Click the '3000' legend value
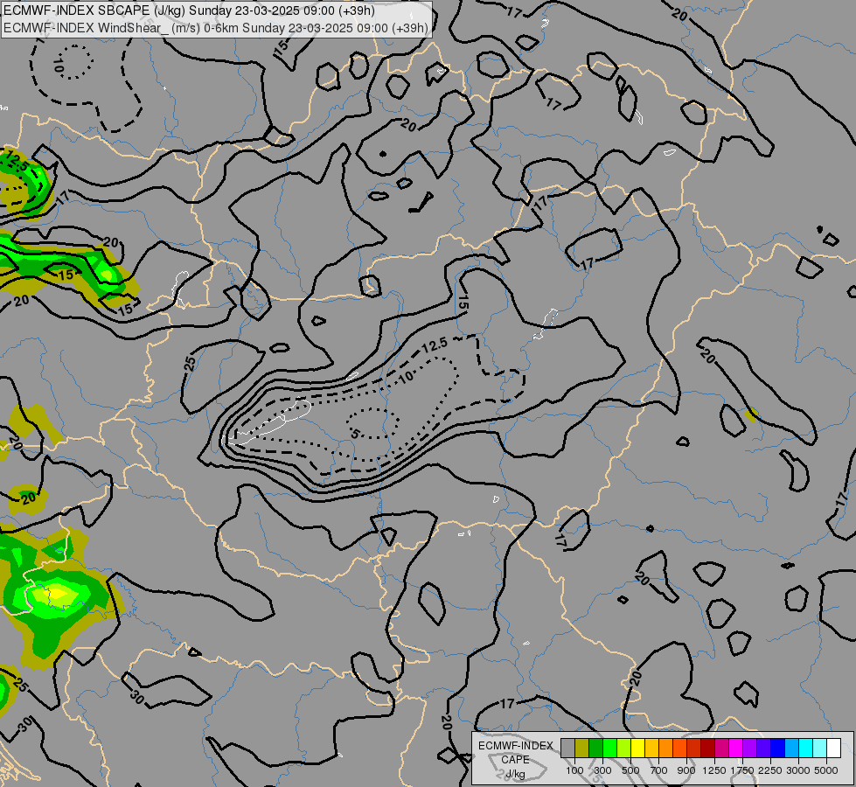 point(798,770)
